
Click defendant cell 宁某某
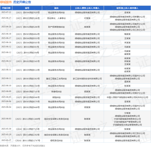(127, 113)
